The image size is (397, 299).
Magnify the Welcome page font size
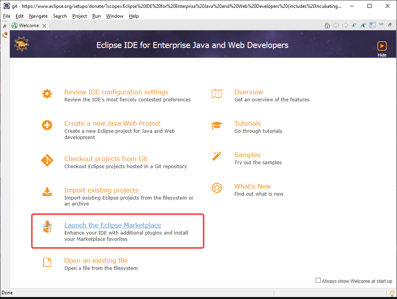coord(363,25)
